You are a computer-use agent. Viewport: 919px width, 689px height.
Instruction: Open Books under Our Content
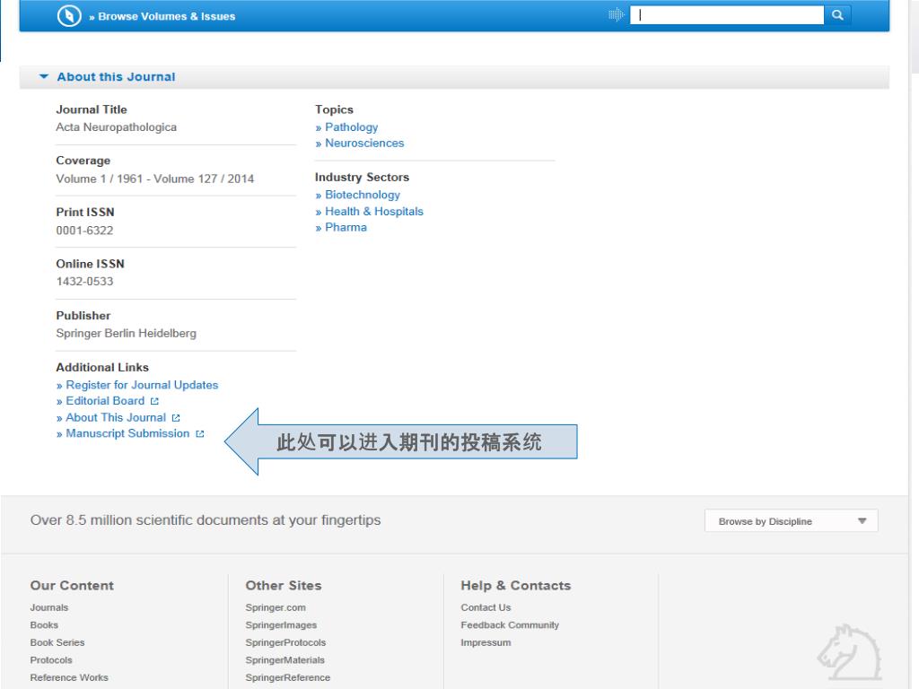point(44,625)
